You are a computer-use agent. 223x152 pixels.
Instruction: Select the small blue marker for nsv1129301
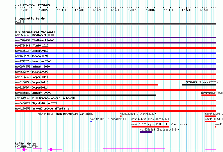pyautogui.click(x=91, y=122)
